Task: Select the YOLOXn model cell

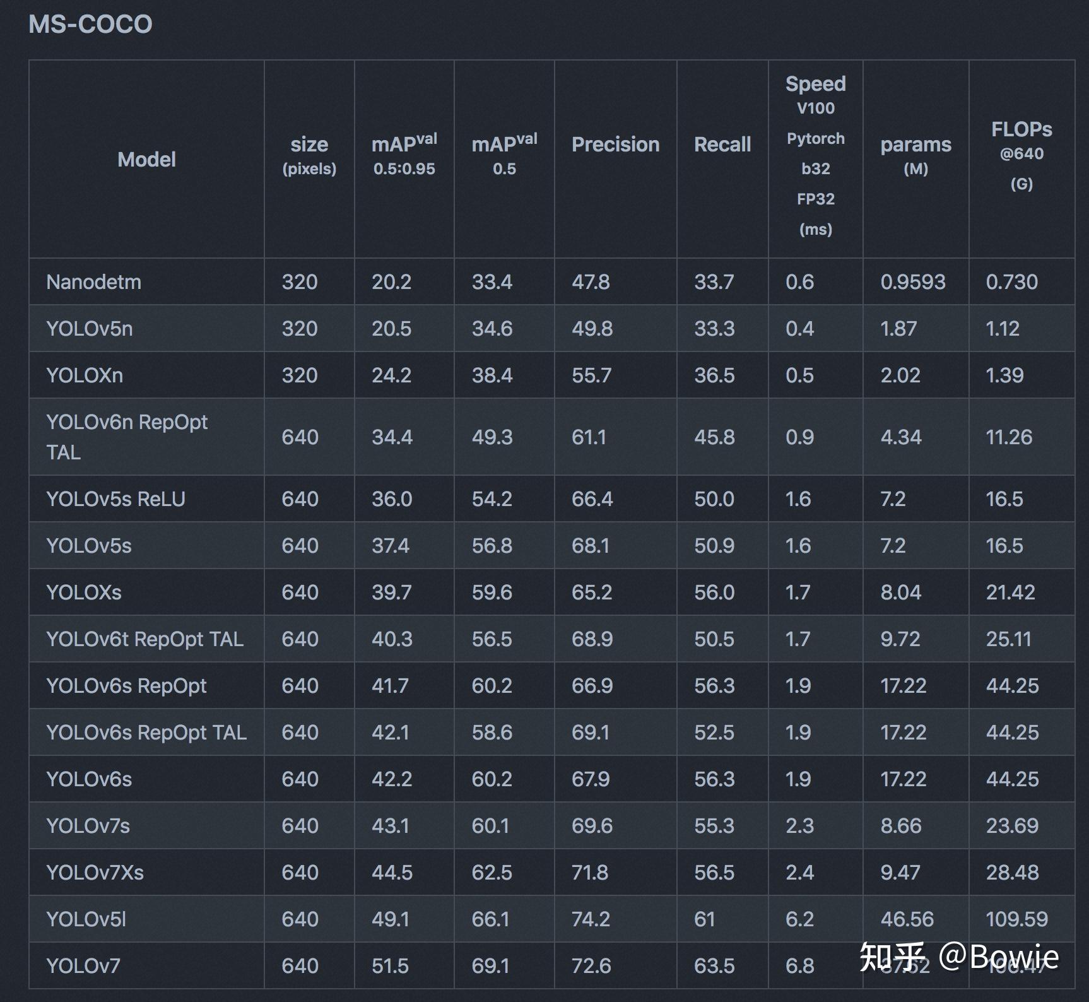Action: [85, 375]
